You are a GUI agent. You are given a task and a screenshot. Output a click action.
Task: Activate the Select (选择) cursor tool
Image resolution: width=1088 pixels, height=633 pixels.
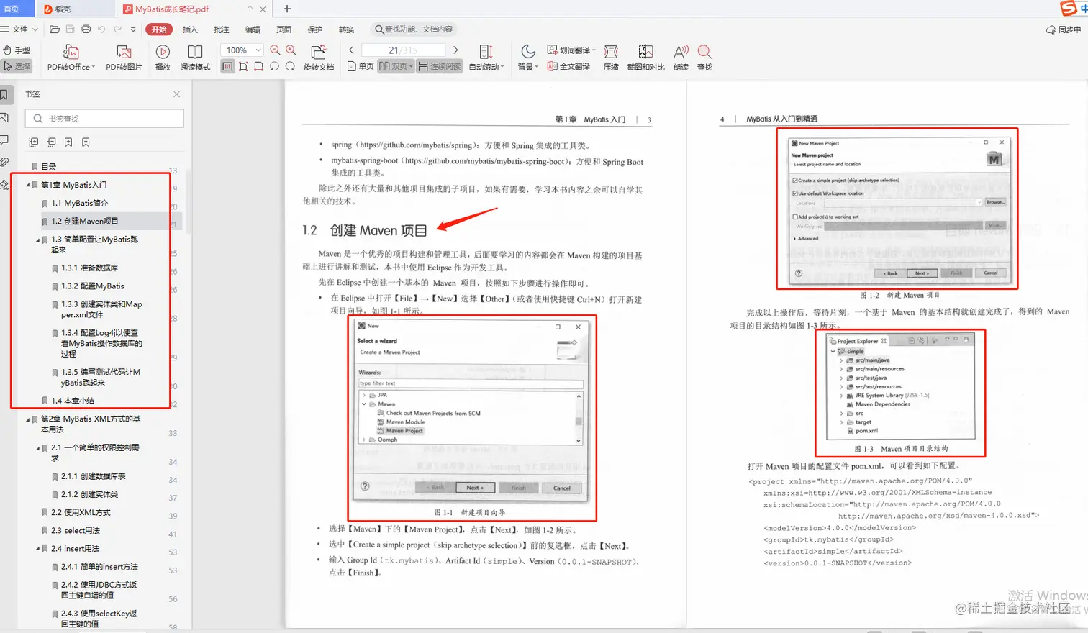[x=16, y=66]
